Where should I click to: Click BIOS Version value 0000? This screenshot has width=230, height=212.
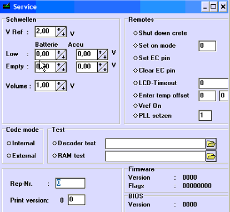[189, 204]
